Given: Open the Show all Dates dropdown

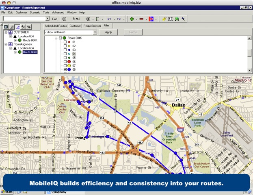Looking at the screenshot, I should click(95, 32).
